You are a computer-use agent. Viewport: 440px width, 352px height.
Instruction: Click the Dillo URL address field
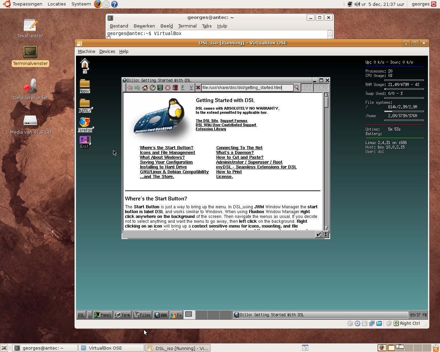tap(247, 88)
